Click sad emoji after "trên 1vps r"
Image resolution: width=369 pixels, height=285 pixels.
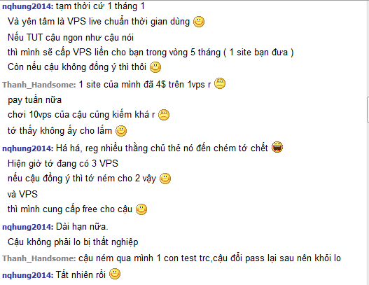[x=220, y=83]
